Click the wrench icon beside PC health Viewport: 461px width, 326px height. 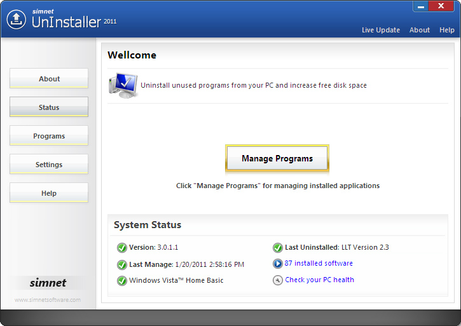click(x=278, y=280)
